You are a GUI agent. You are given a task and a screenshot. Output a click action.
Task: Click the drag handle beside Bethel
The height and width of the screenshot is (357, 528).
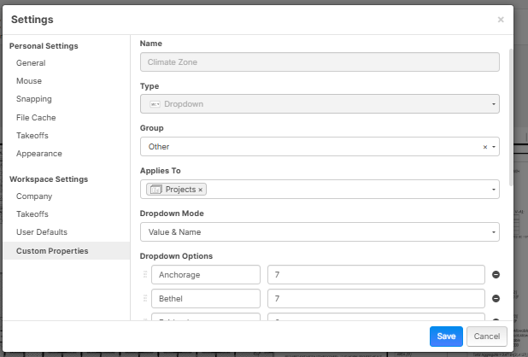pos(145,299)
